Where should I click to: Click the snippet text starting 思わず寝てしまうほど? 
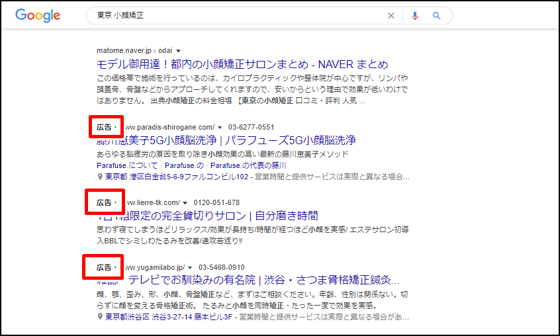point(252,235)
